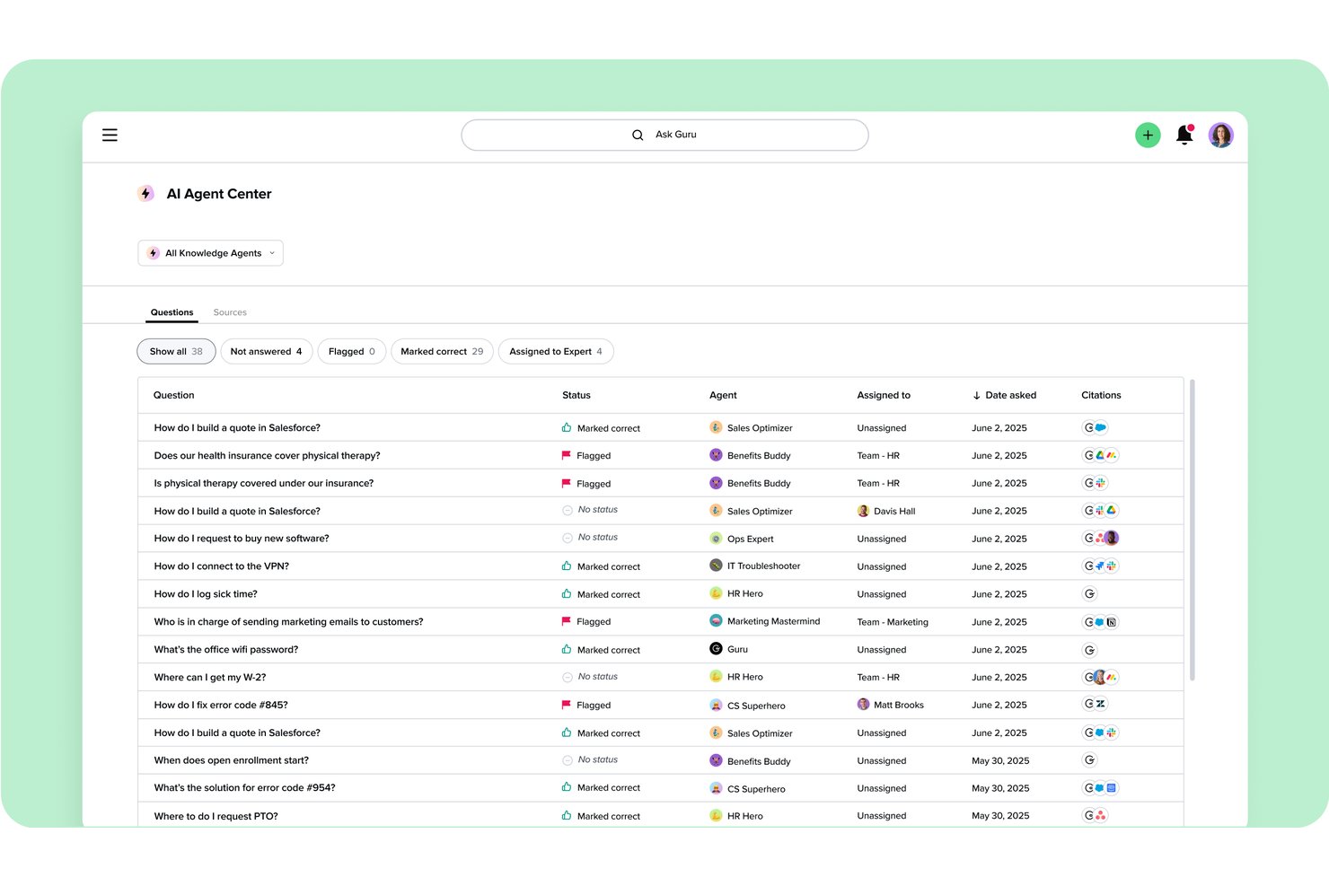
Task: Click 'Team - Marketing' assignment cell
Action: pyautogui.click(x=893, y=622)
